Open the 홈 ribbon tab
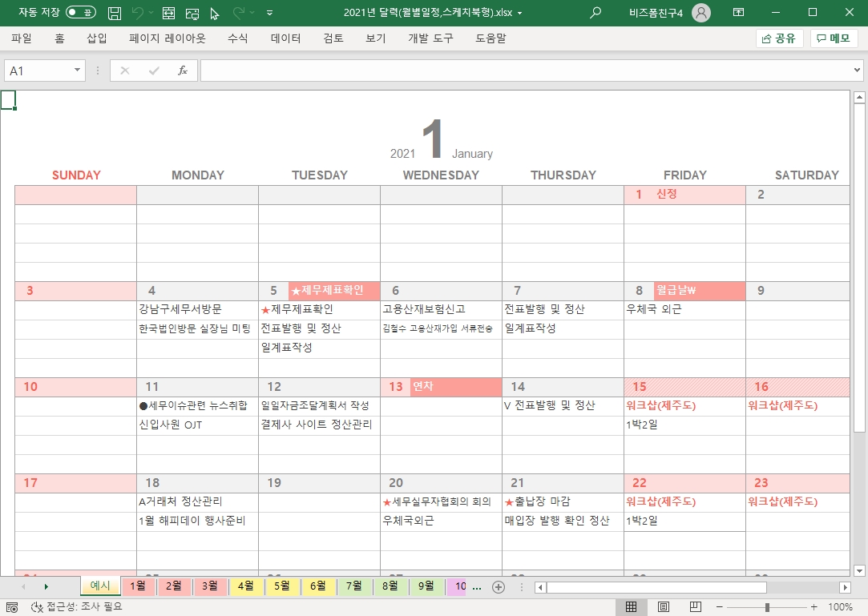868x616 pixels. point(59,38)
